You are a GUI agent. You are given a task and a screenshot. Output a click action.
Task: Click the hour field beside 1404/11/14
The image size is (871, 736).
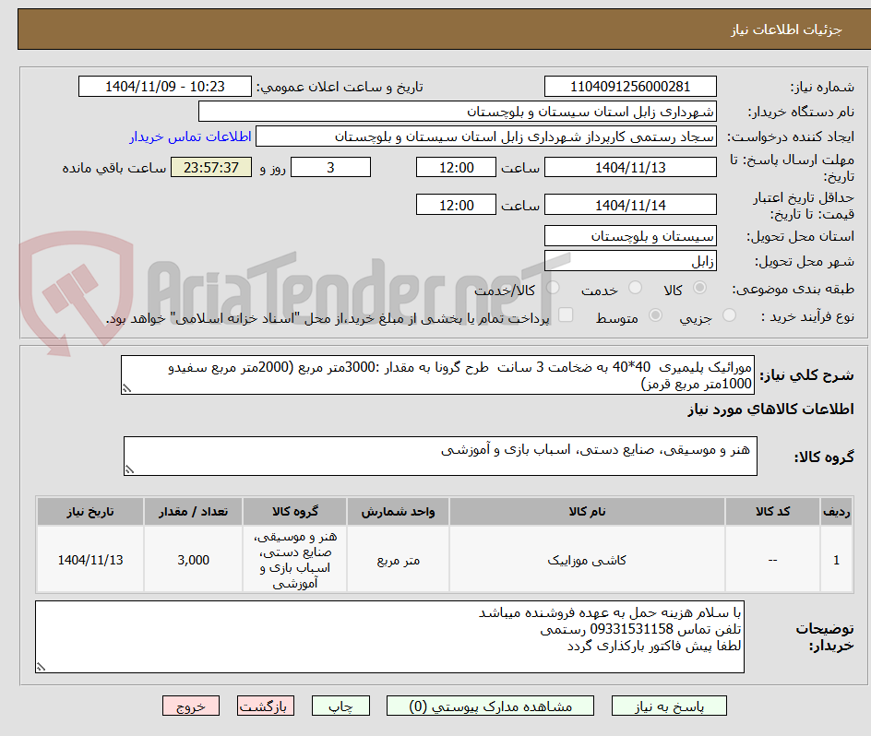pyautogui.click(x=456, y=205)
